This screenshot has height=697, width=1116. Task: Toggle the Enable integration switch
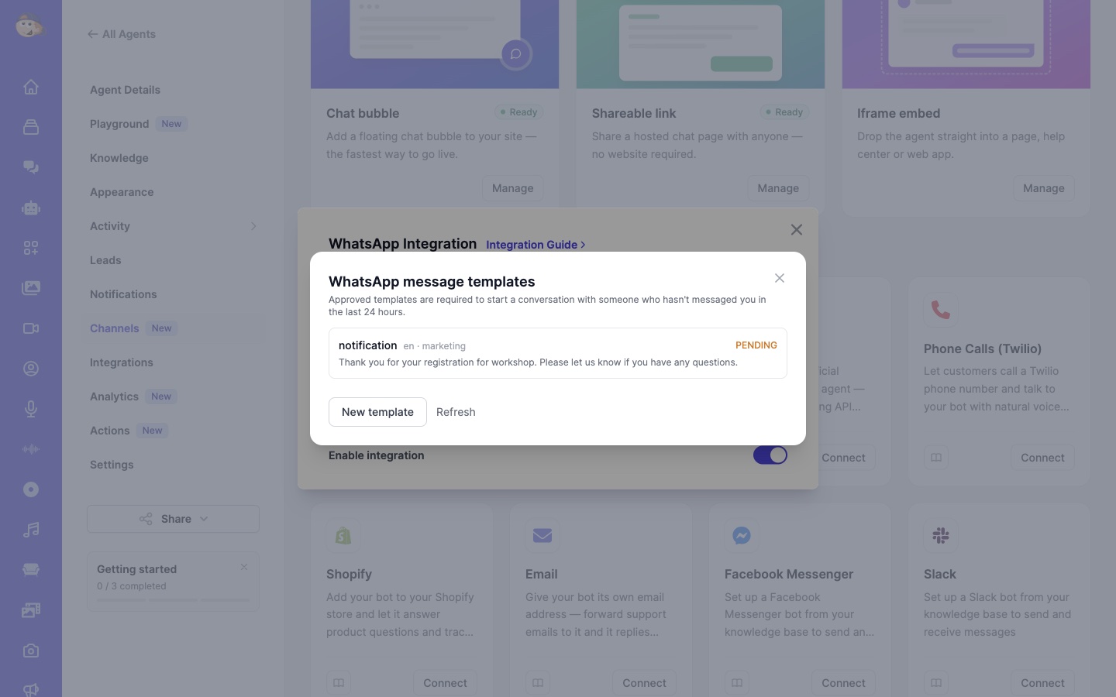pyautogui.click(x=770, y=455)
